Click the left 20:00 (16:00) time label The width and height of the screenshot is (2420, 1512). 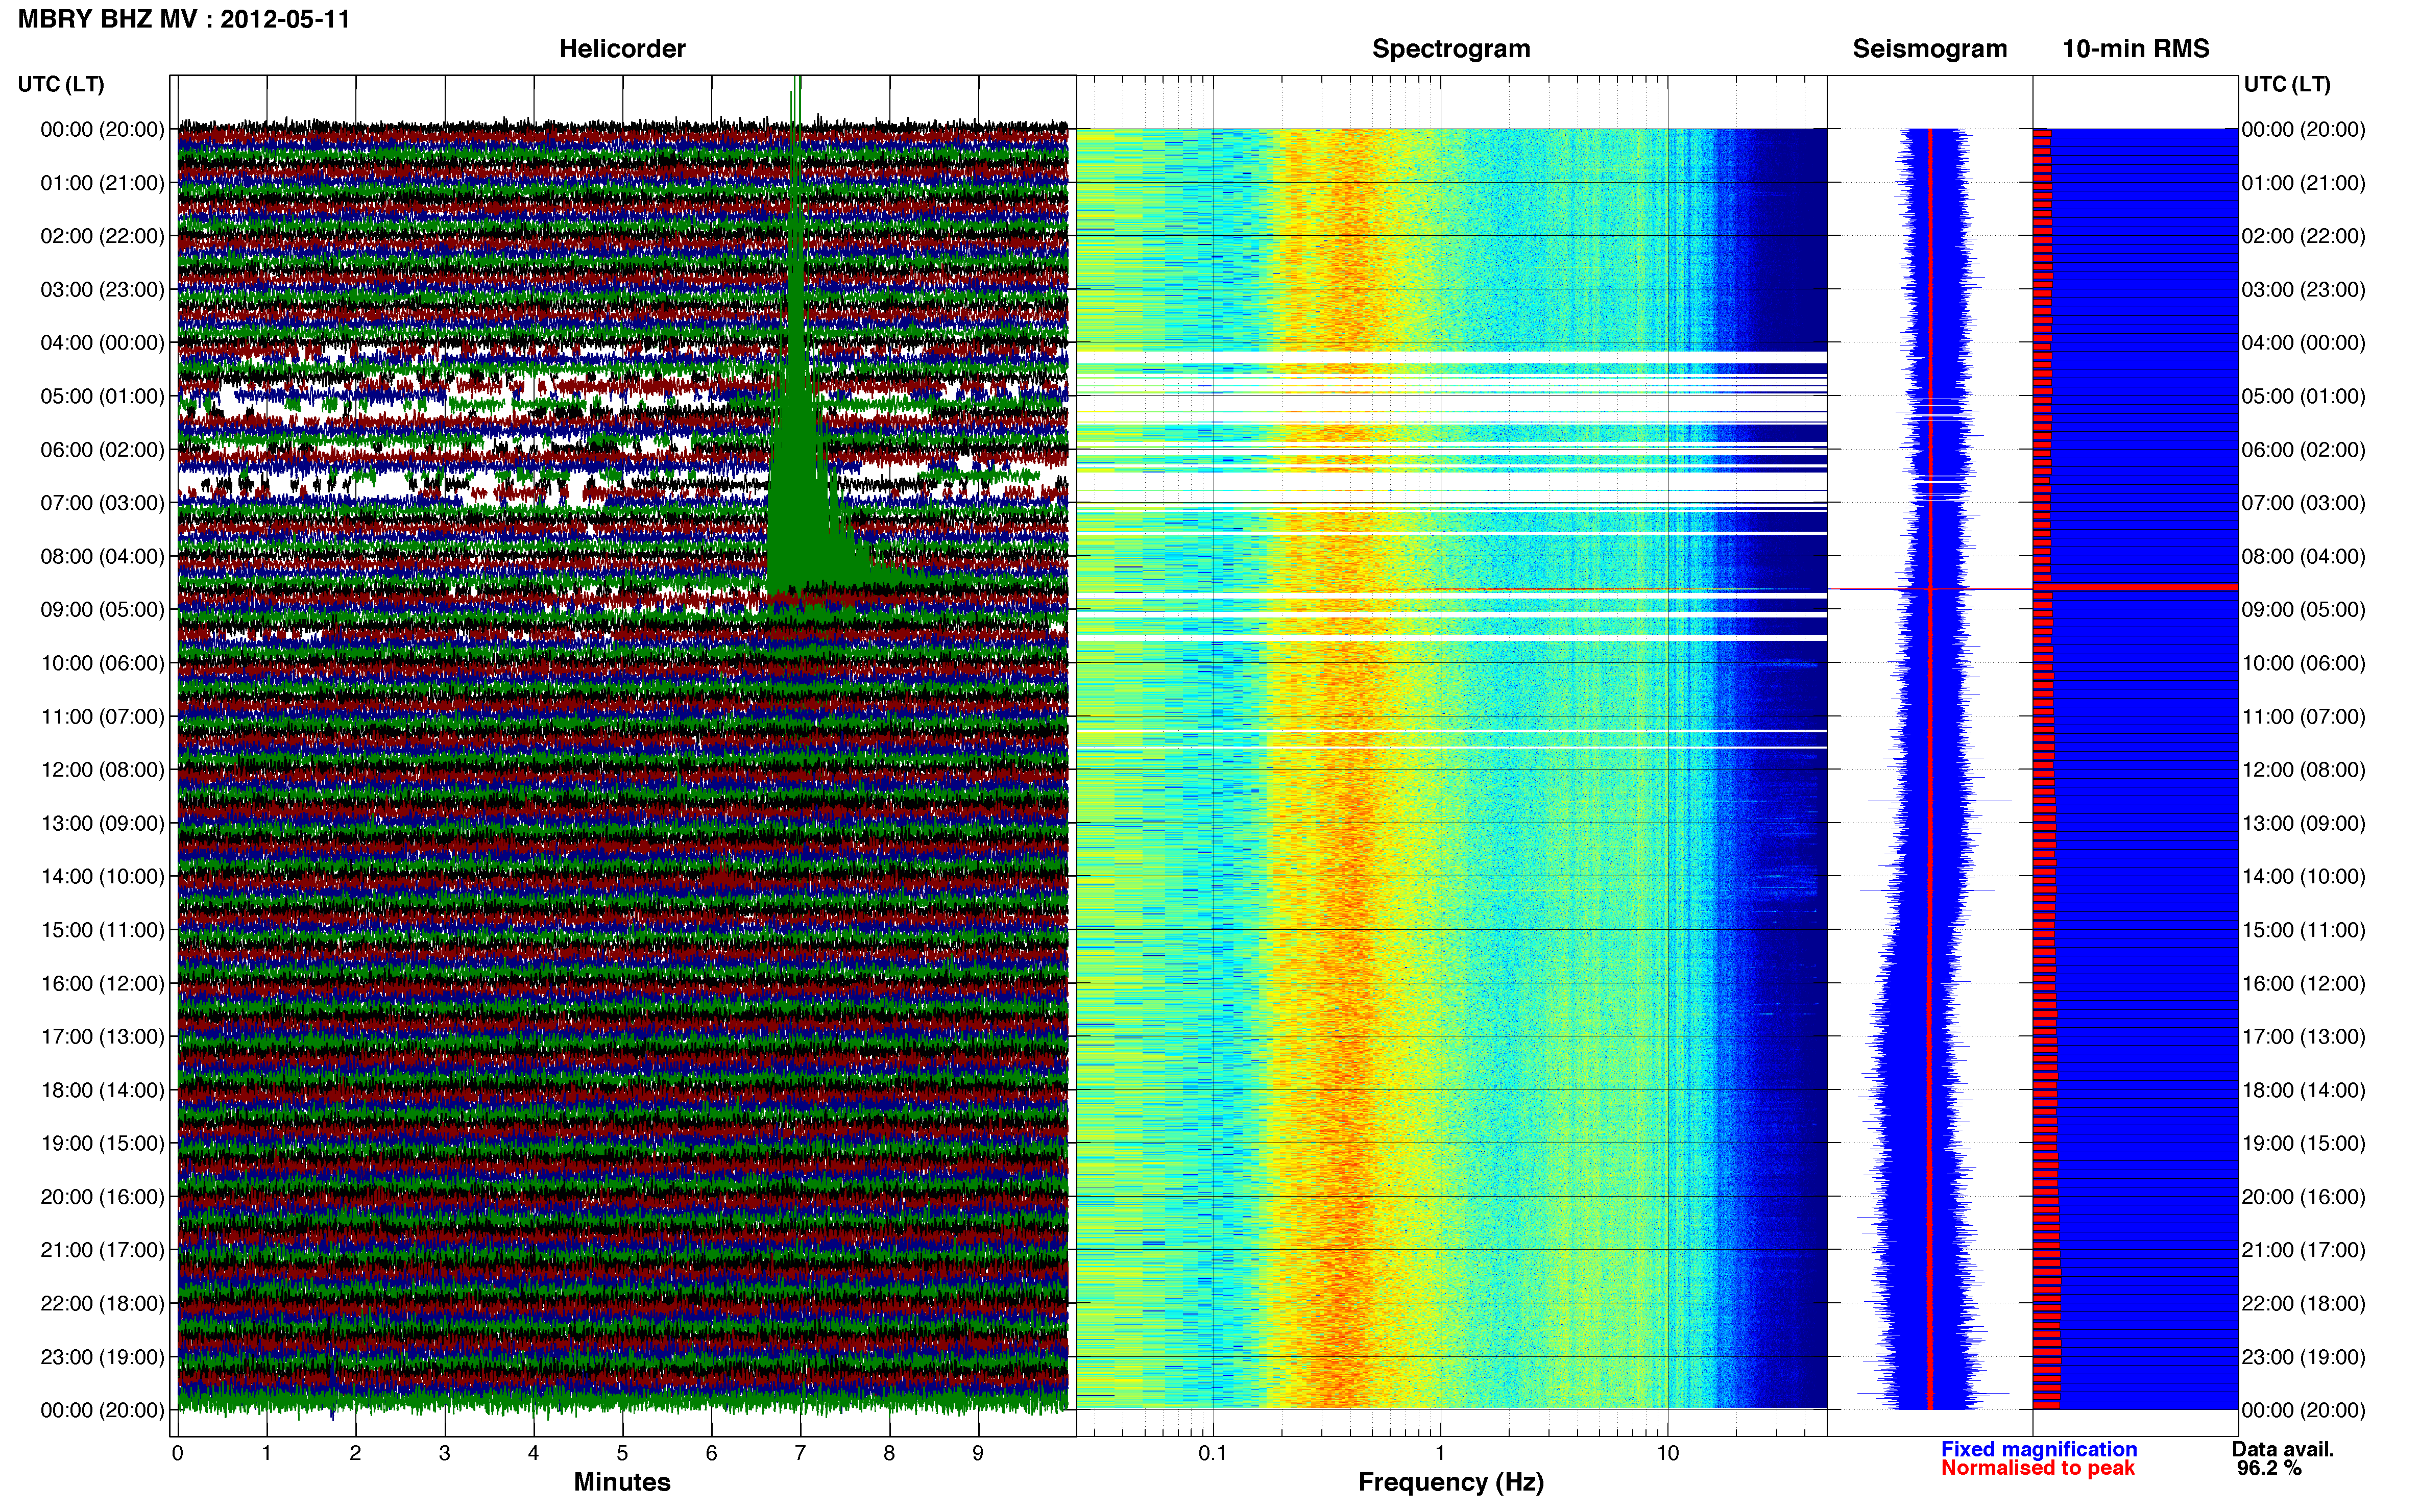tap(102, 1197)
